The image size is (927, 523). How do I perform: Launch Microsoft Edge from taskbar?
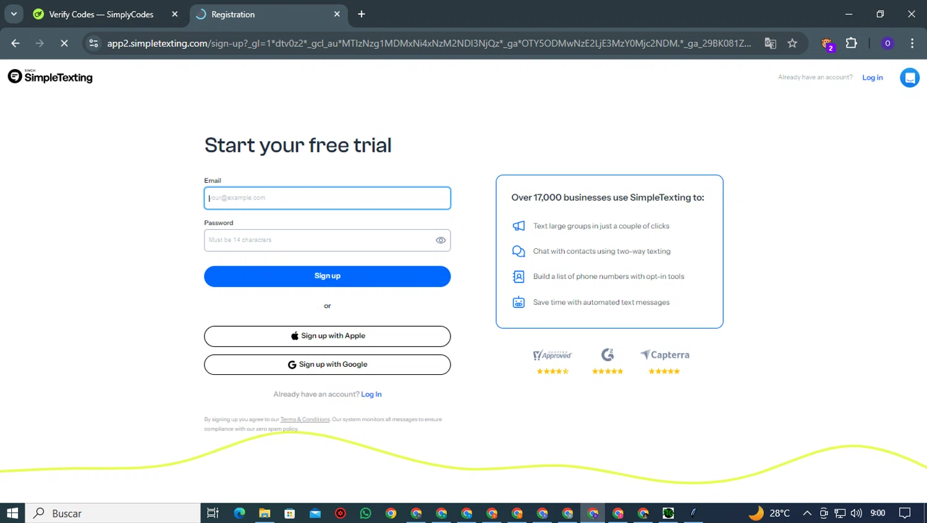[x=239, y=513]
